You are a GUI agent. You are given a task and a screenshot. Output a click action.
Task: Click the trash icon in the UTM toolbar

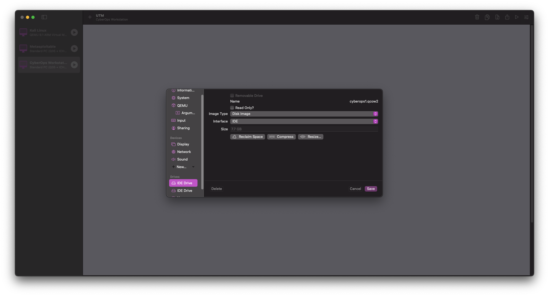coord(477,17)
